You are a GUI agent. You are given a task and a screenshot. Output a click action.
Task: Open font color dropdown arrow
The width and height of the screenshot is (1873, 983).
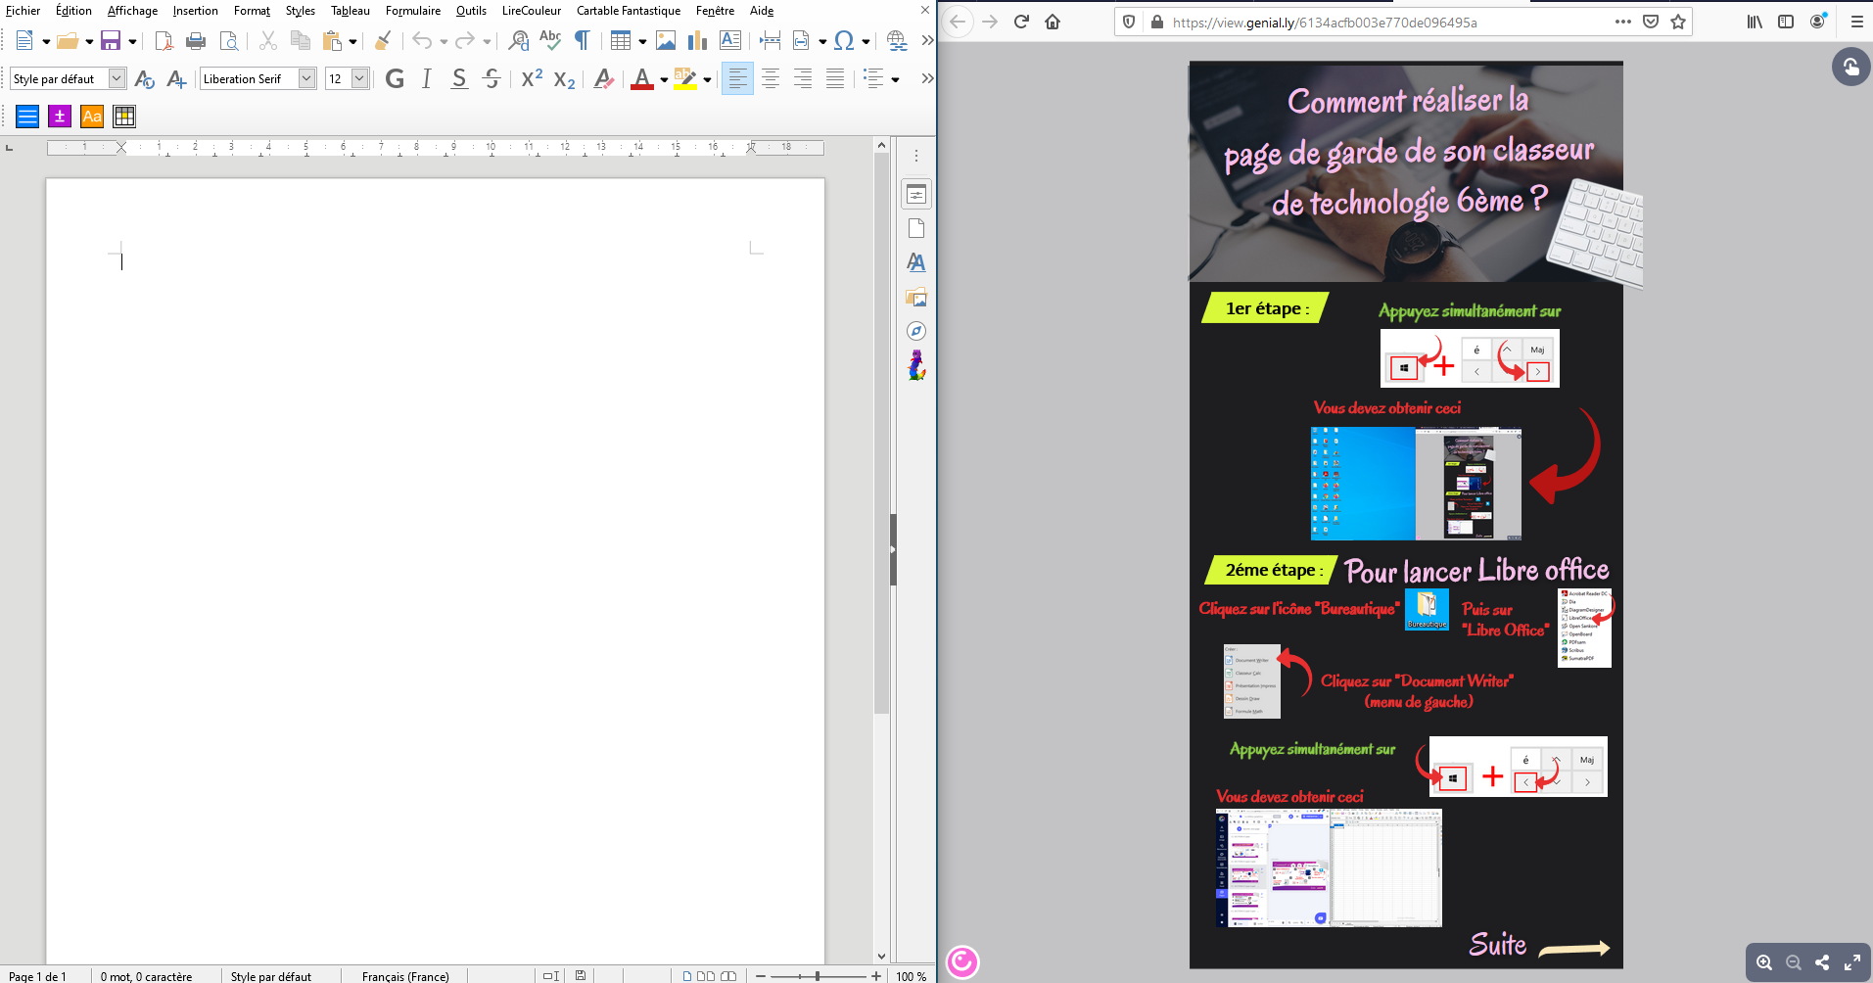coord(664,80)
